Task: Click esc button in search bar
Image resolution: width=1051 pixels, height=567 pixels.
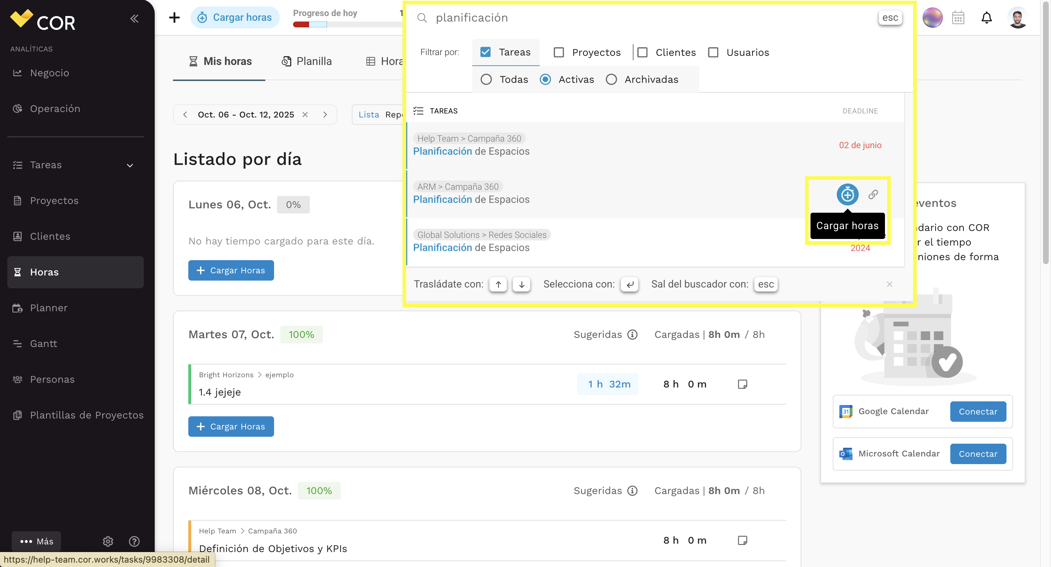Action: [x=890, y=18]
